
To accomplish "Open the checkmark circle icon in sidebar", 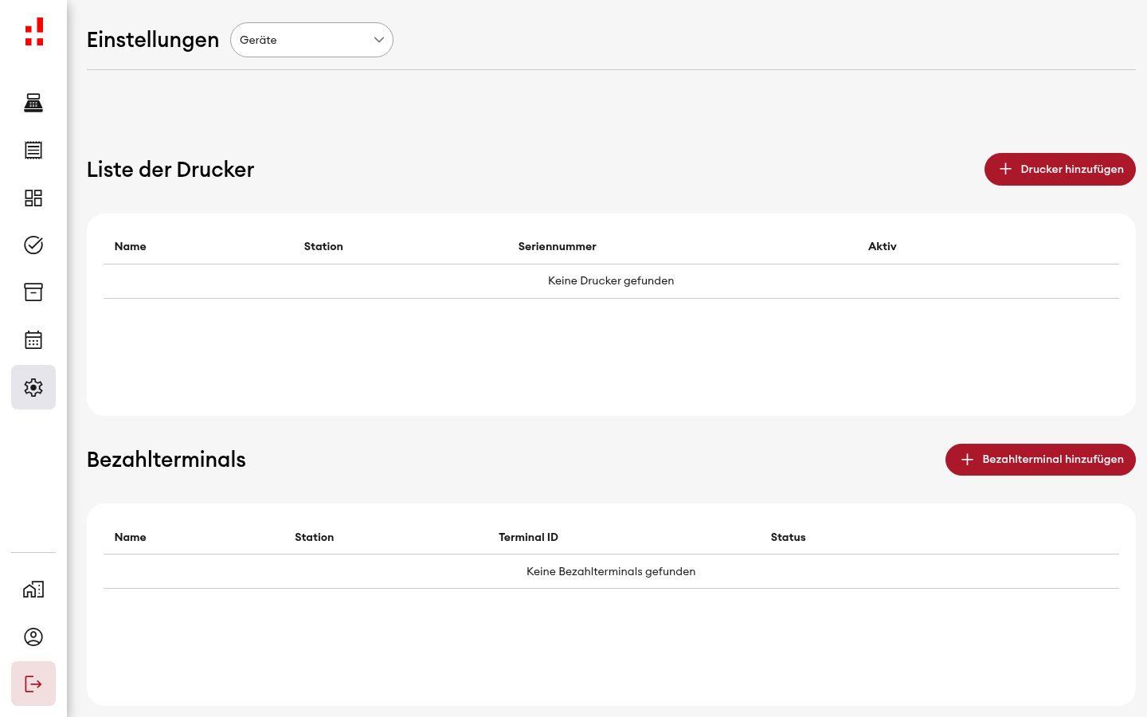I will click(x=33, y=245).
